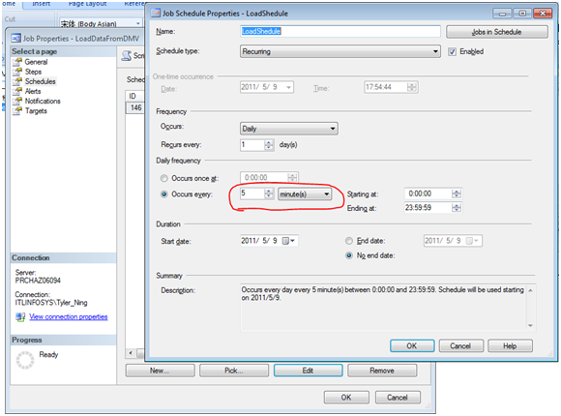Click the Alerts page icon
The image size is (561, 416).
point(17,91)
